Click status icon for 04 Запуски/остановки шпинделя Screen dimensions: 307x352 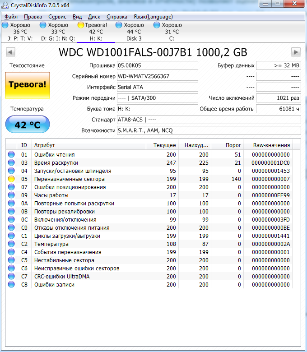[x=11, y=171]
